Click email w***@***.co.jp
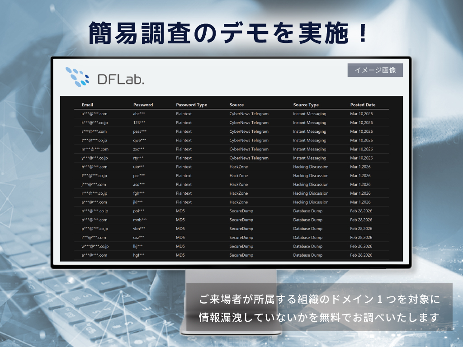The image size is (463, 347). click(95, 246)
